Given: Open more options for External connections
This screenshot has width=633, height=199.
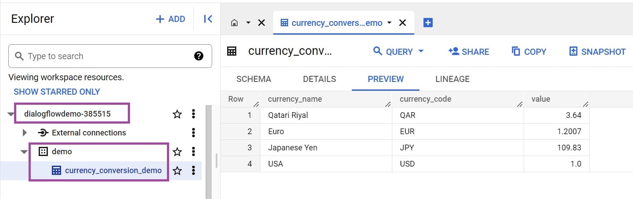Looking at the screenshot, I should [193, 133].
